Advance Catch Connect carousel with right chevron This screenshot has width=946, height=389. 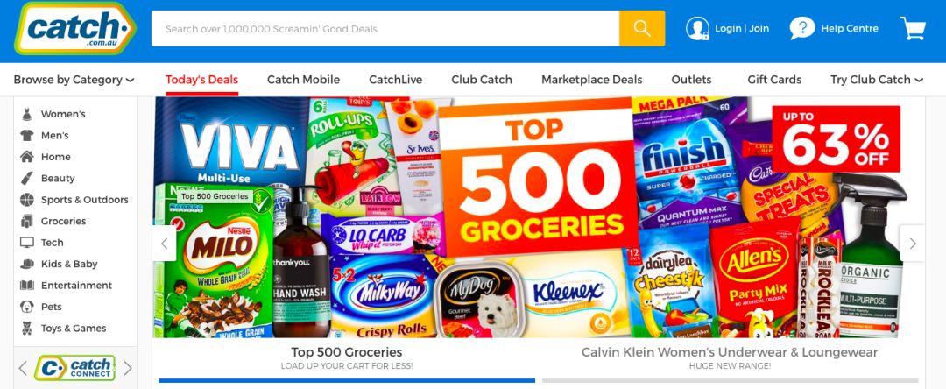click(128, 368)
